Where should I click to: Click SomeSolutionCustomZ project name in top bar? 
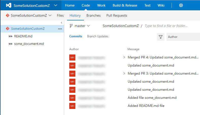pos(32,6)
